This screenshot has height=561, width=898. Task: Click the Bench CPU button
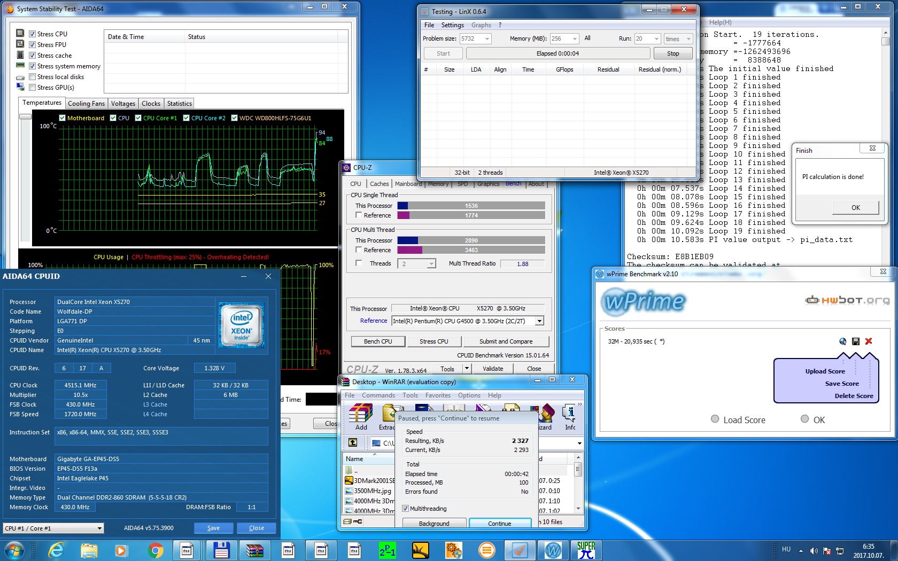click(x=378, y=341)
